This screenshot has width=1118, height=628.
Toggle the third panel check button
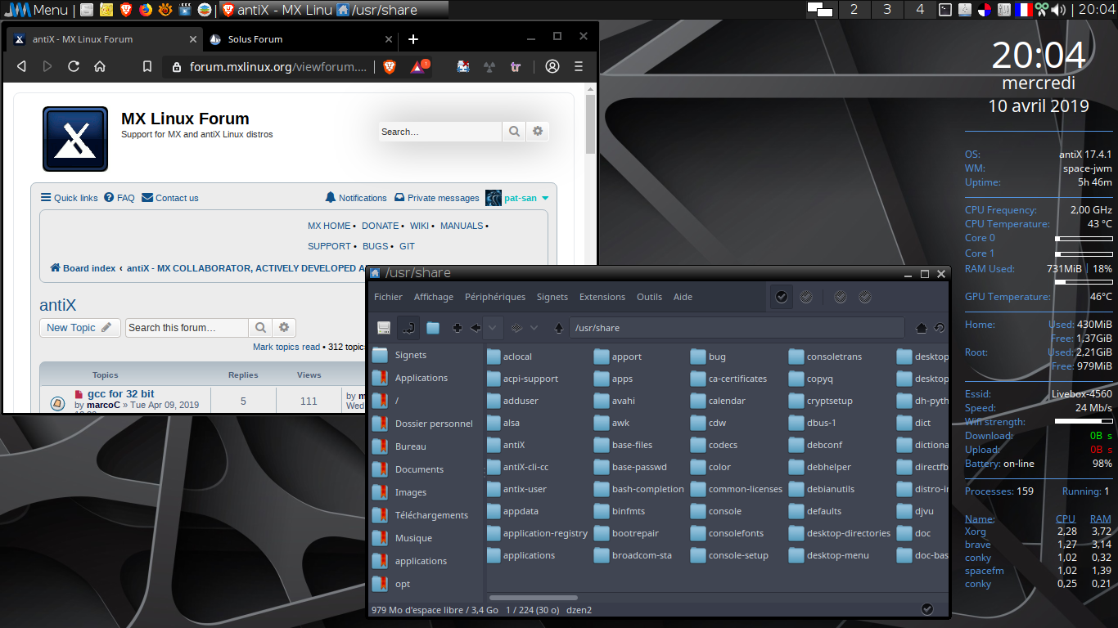click(x=841, y=297)
